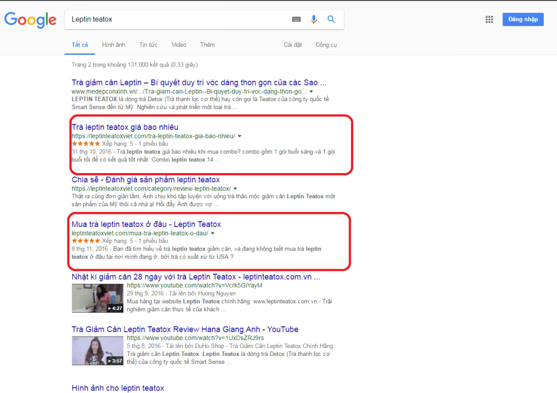Click star rating under giá bao nhiêu result
Viewport: 557px width, 393px height.
pyautogui.click(x=85, y=144)
